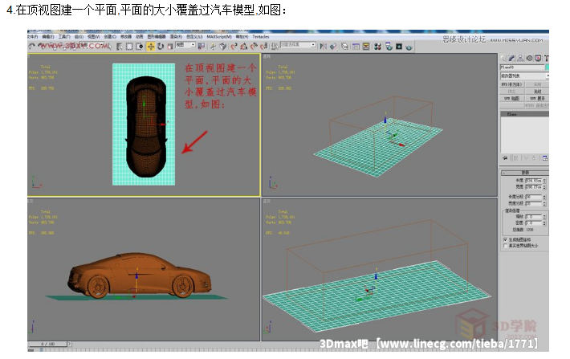Click the UVW 贴图 modifier button
The image size is (570, 359).
(511, 98)
